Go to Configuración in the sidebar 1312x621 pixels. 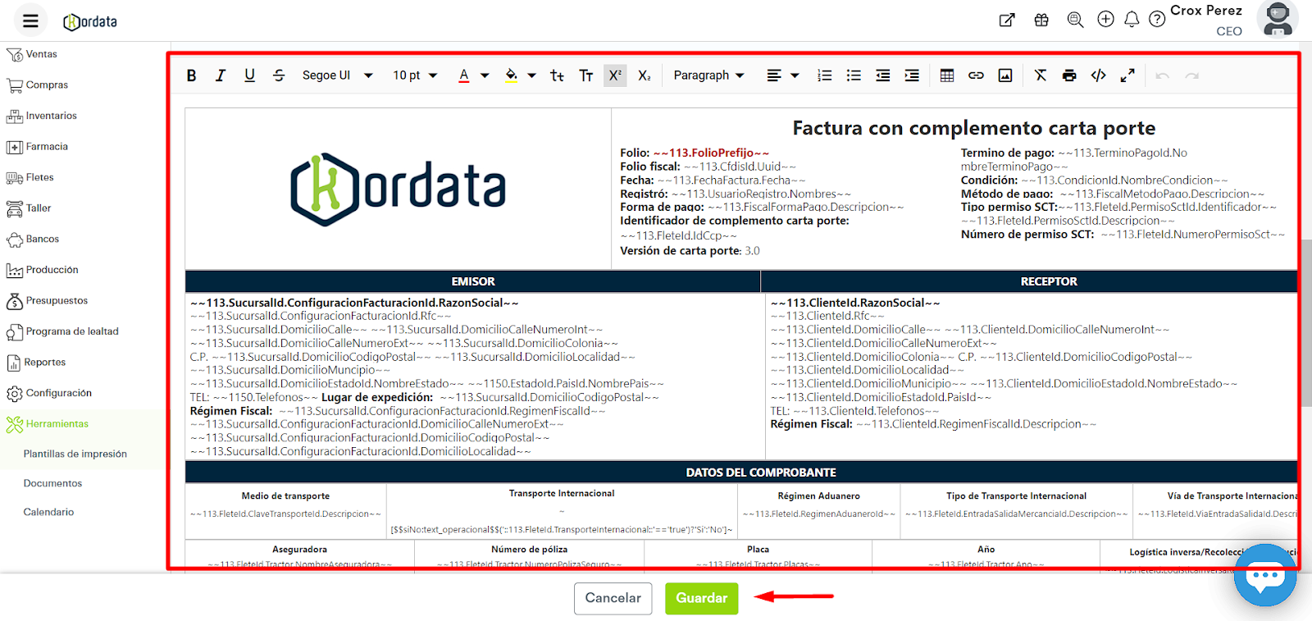58,393
